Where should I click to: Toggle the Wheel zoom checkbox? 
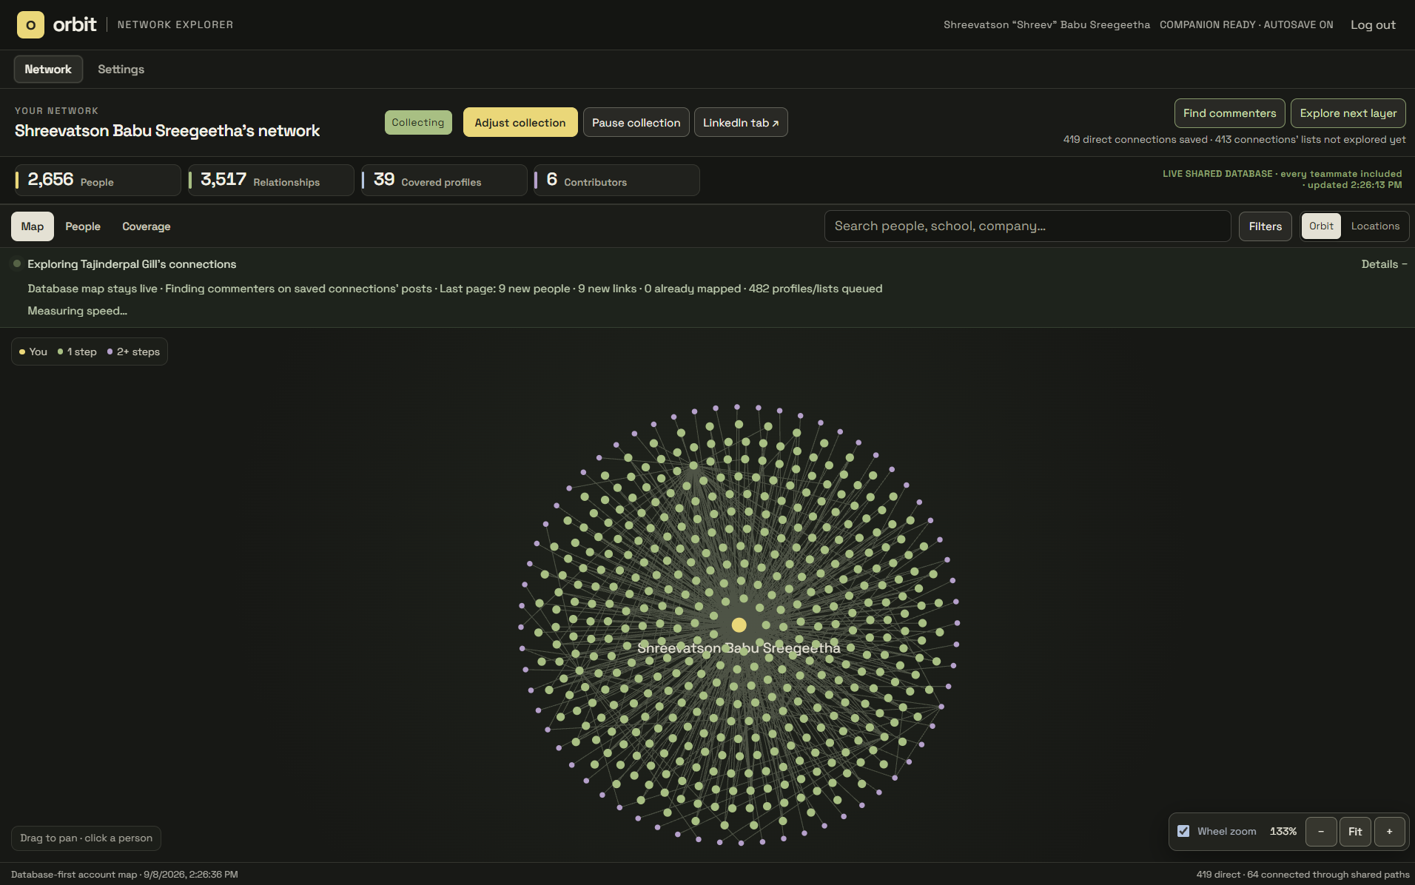[x=1183, y=831]
